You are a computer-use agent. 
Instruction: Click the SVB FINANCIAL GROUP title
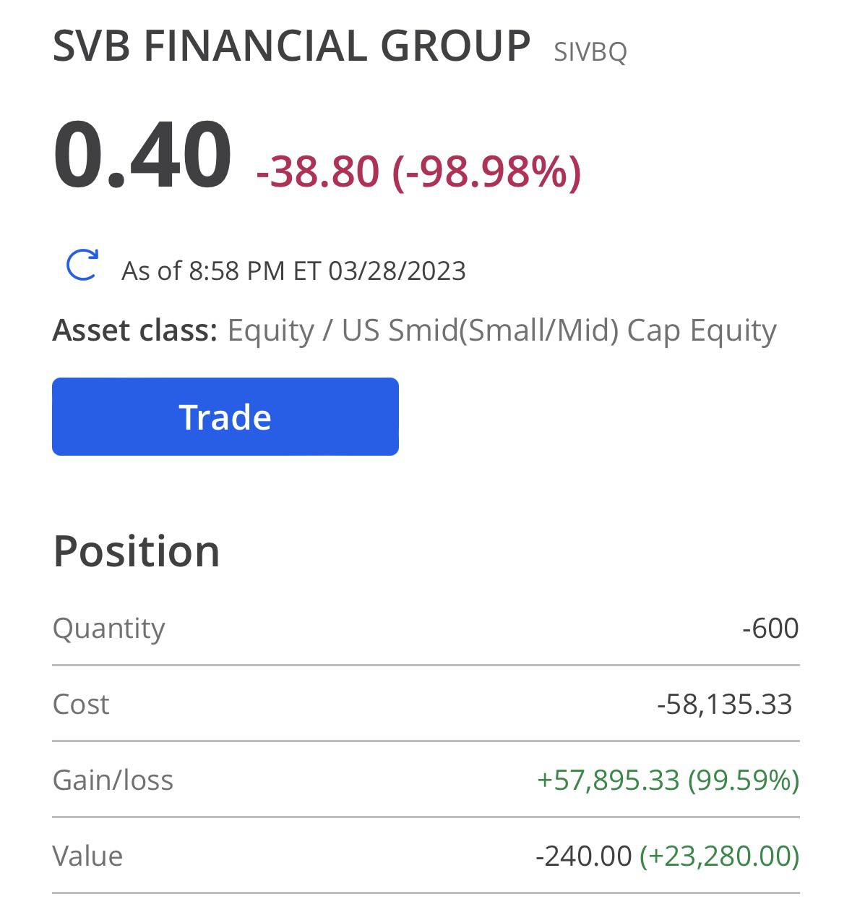tap(292, 46)
